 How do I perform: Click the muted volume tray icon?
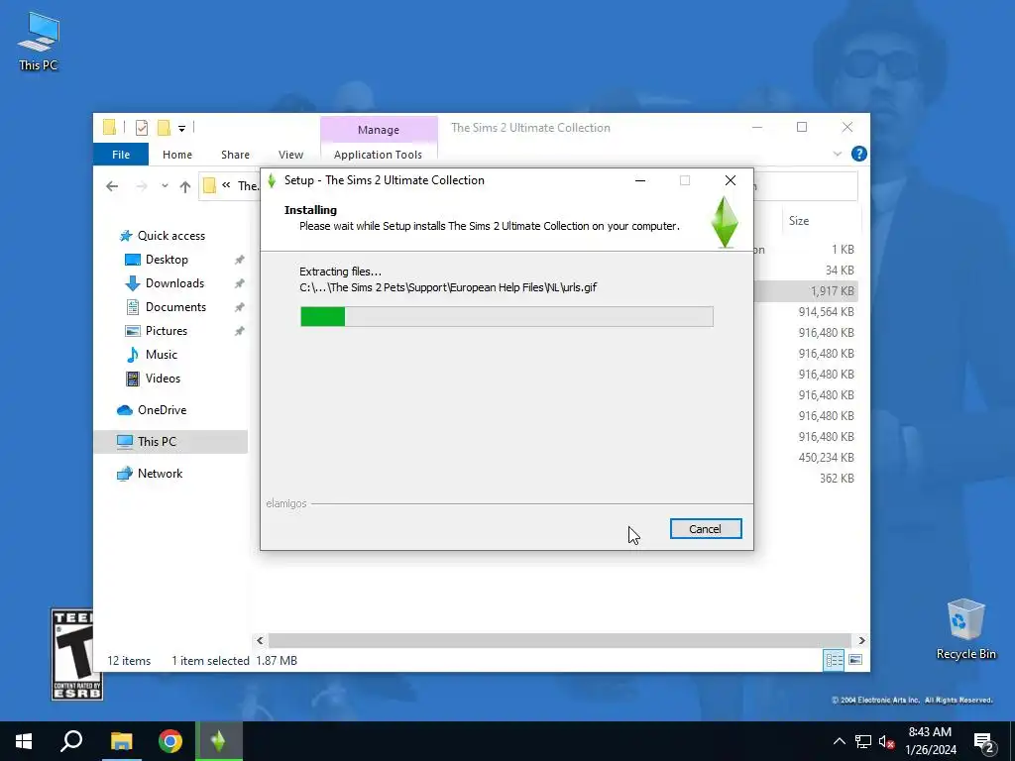click(886, 741)
